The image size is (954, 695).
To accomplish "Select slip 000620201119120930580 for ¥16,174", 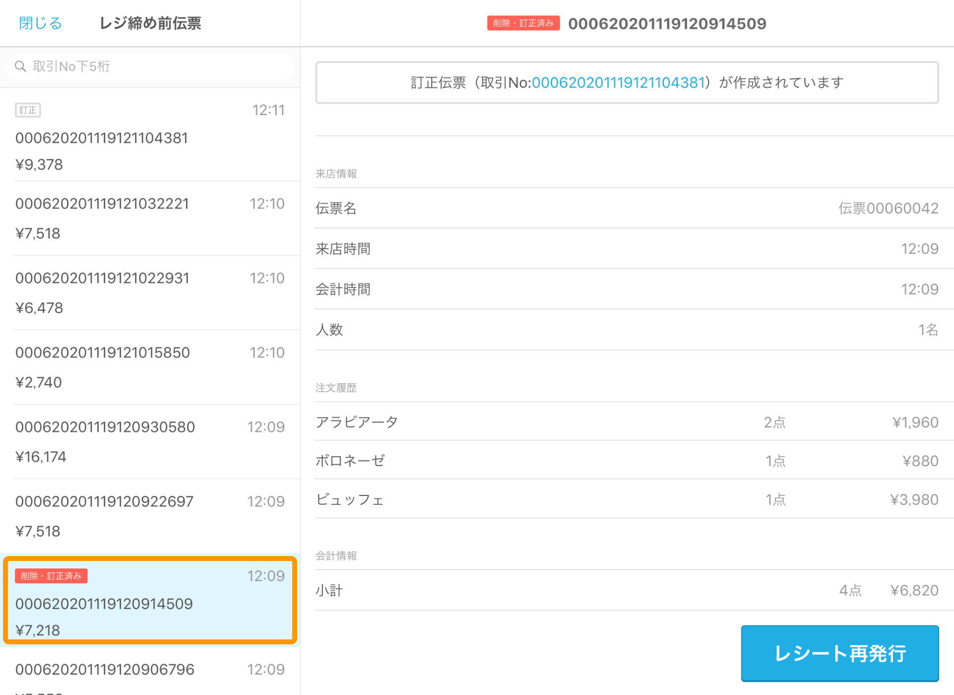I will tap(149, 442).
